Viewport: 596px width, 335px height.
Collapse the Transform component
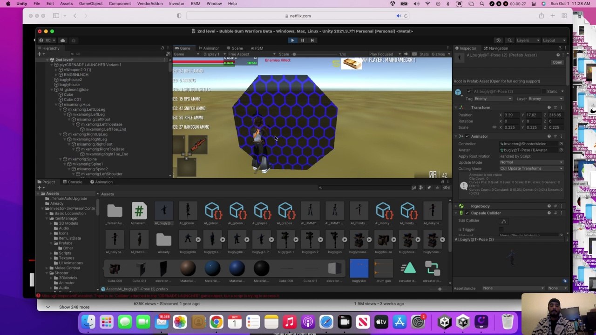pos(456,107)
